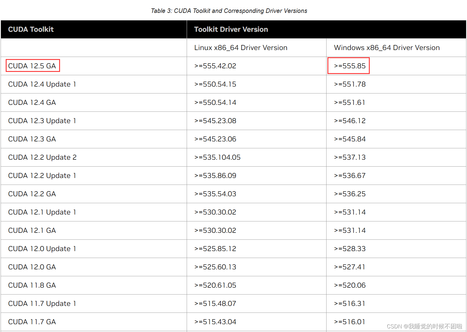The height and width of the screenshot is (332, 467).
Task: Select the 'CUDA 12.0 Update 1' row label
Action: (x=42, y=249)
